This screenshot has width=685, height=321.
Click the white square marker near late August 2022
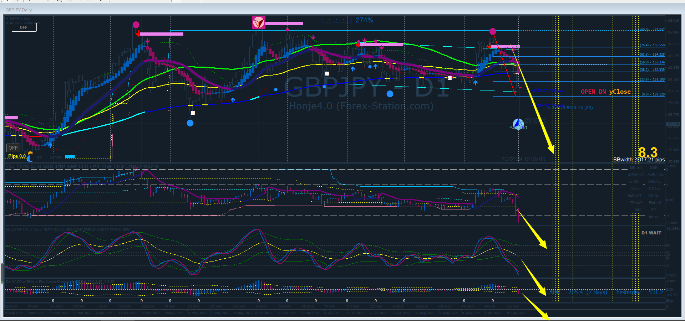450,78
